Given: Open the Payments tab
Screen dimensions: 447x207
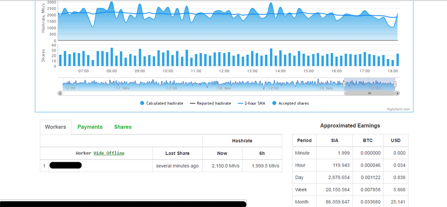Looking at the screenshot, I should 90,127.
